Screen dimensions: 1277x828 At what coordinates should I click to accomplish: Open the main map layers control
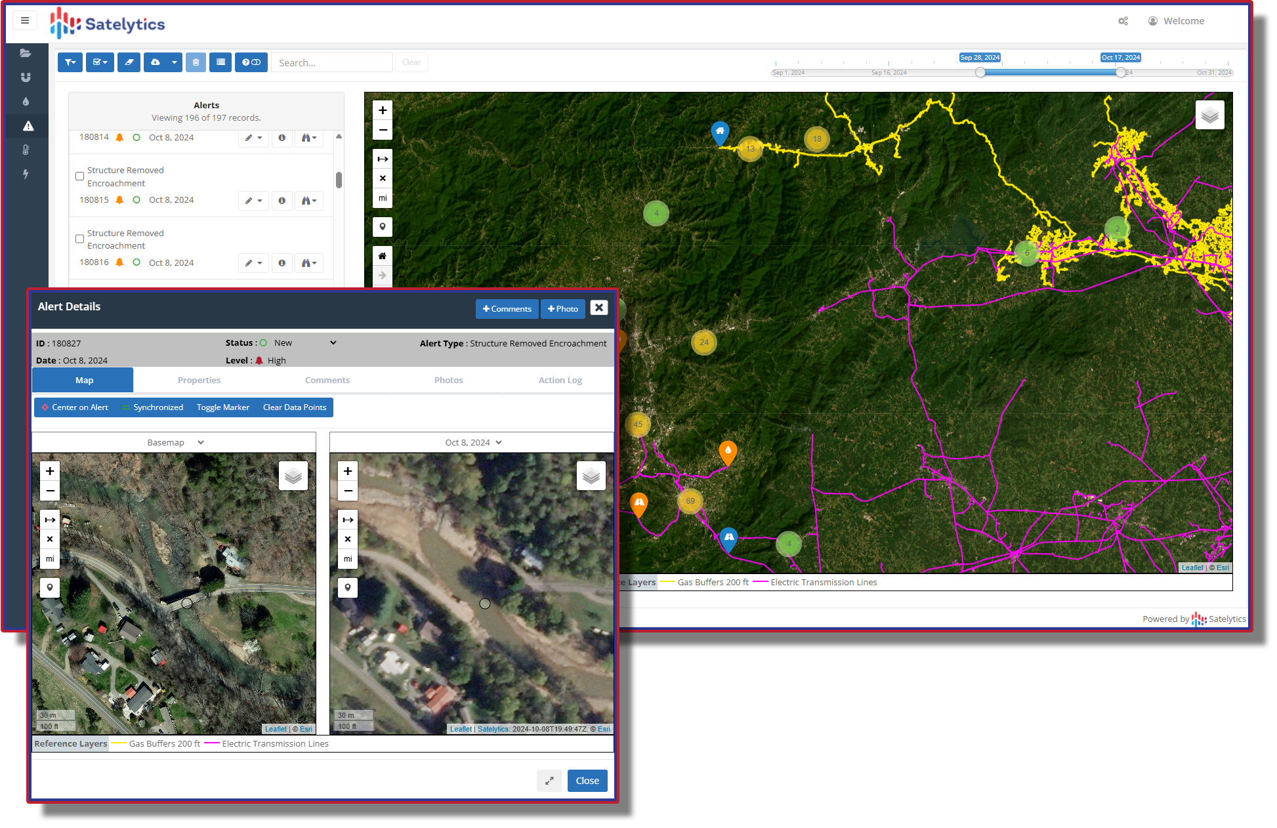(x=1209, y=115)
